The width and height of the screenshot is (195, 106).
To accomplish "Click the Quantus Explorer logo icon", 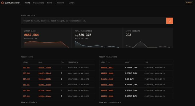I will pyautogui.click(x=2, y=3).
